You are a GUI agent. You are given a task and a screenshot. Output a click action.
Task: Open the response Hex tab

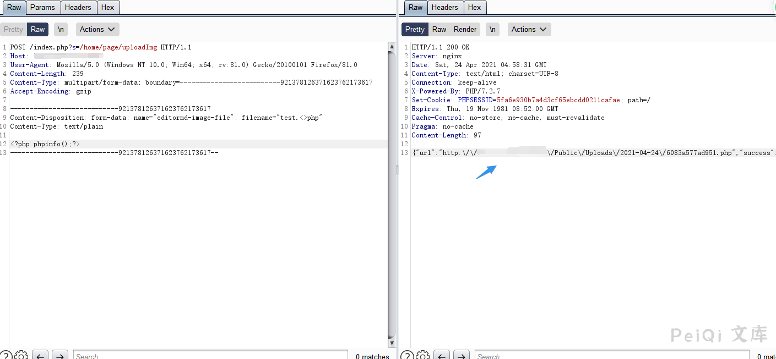click(475, 7)
